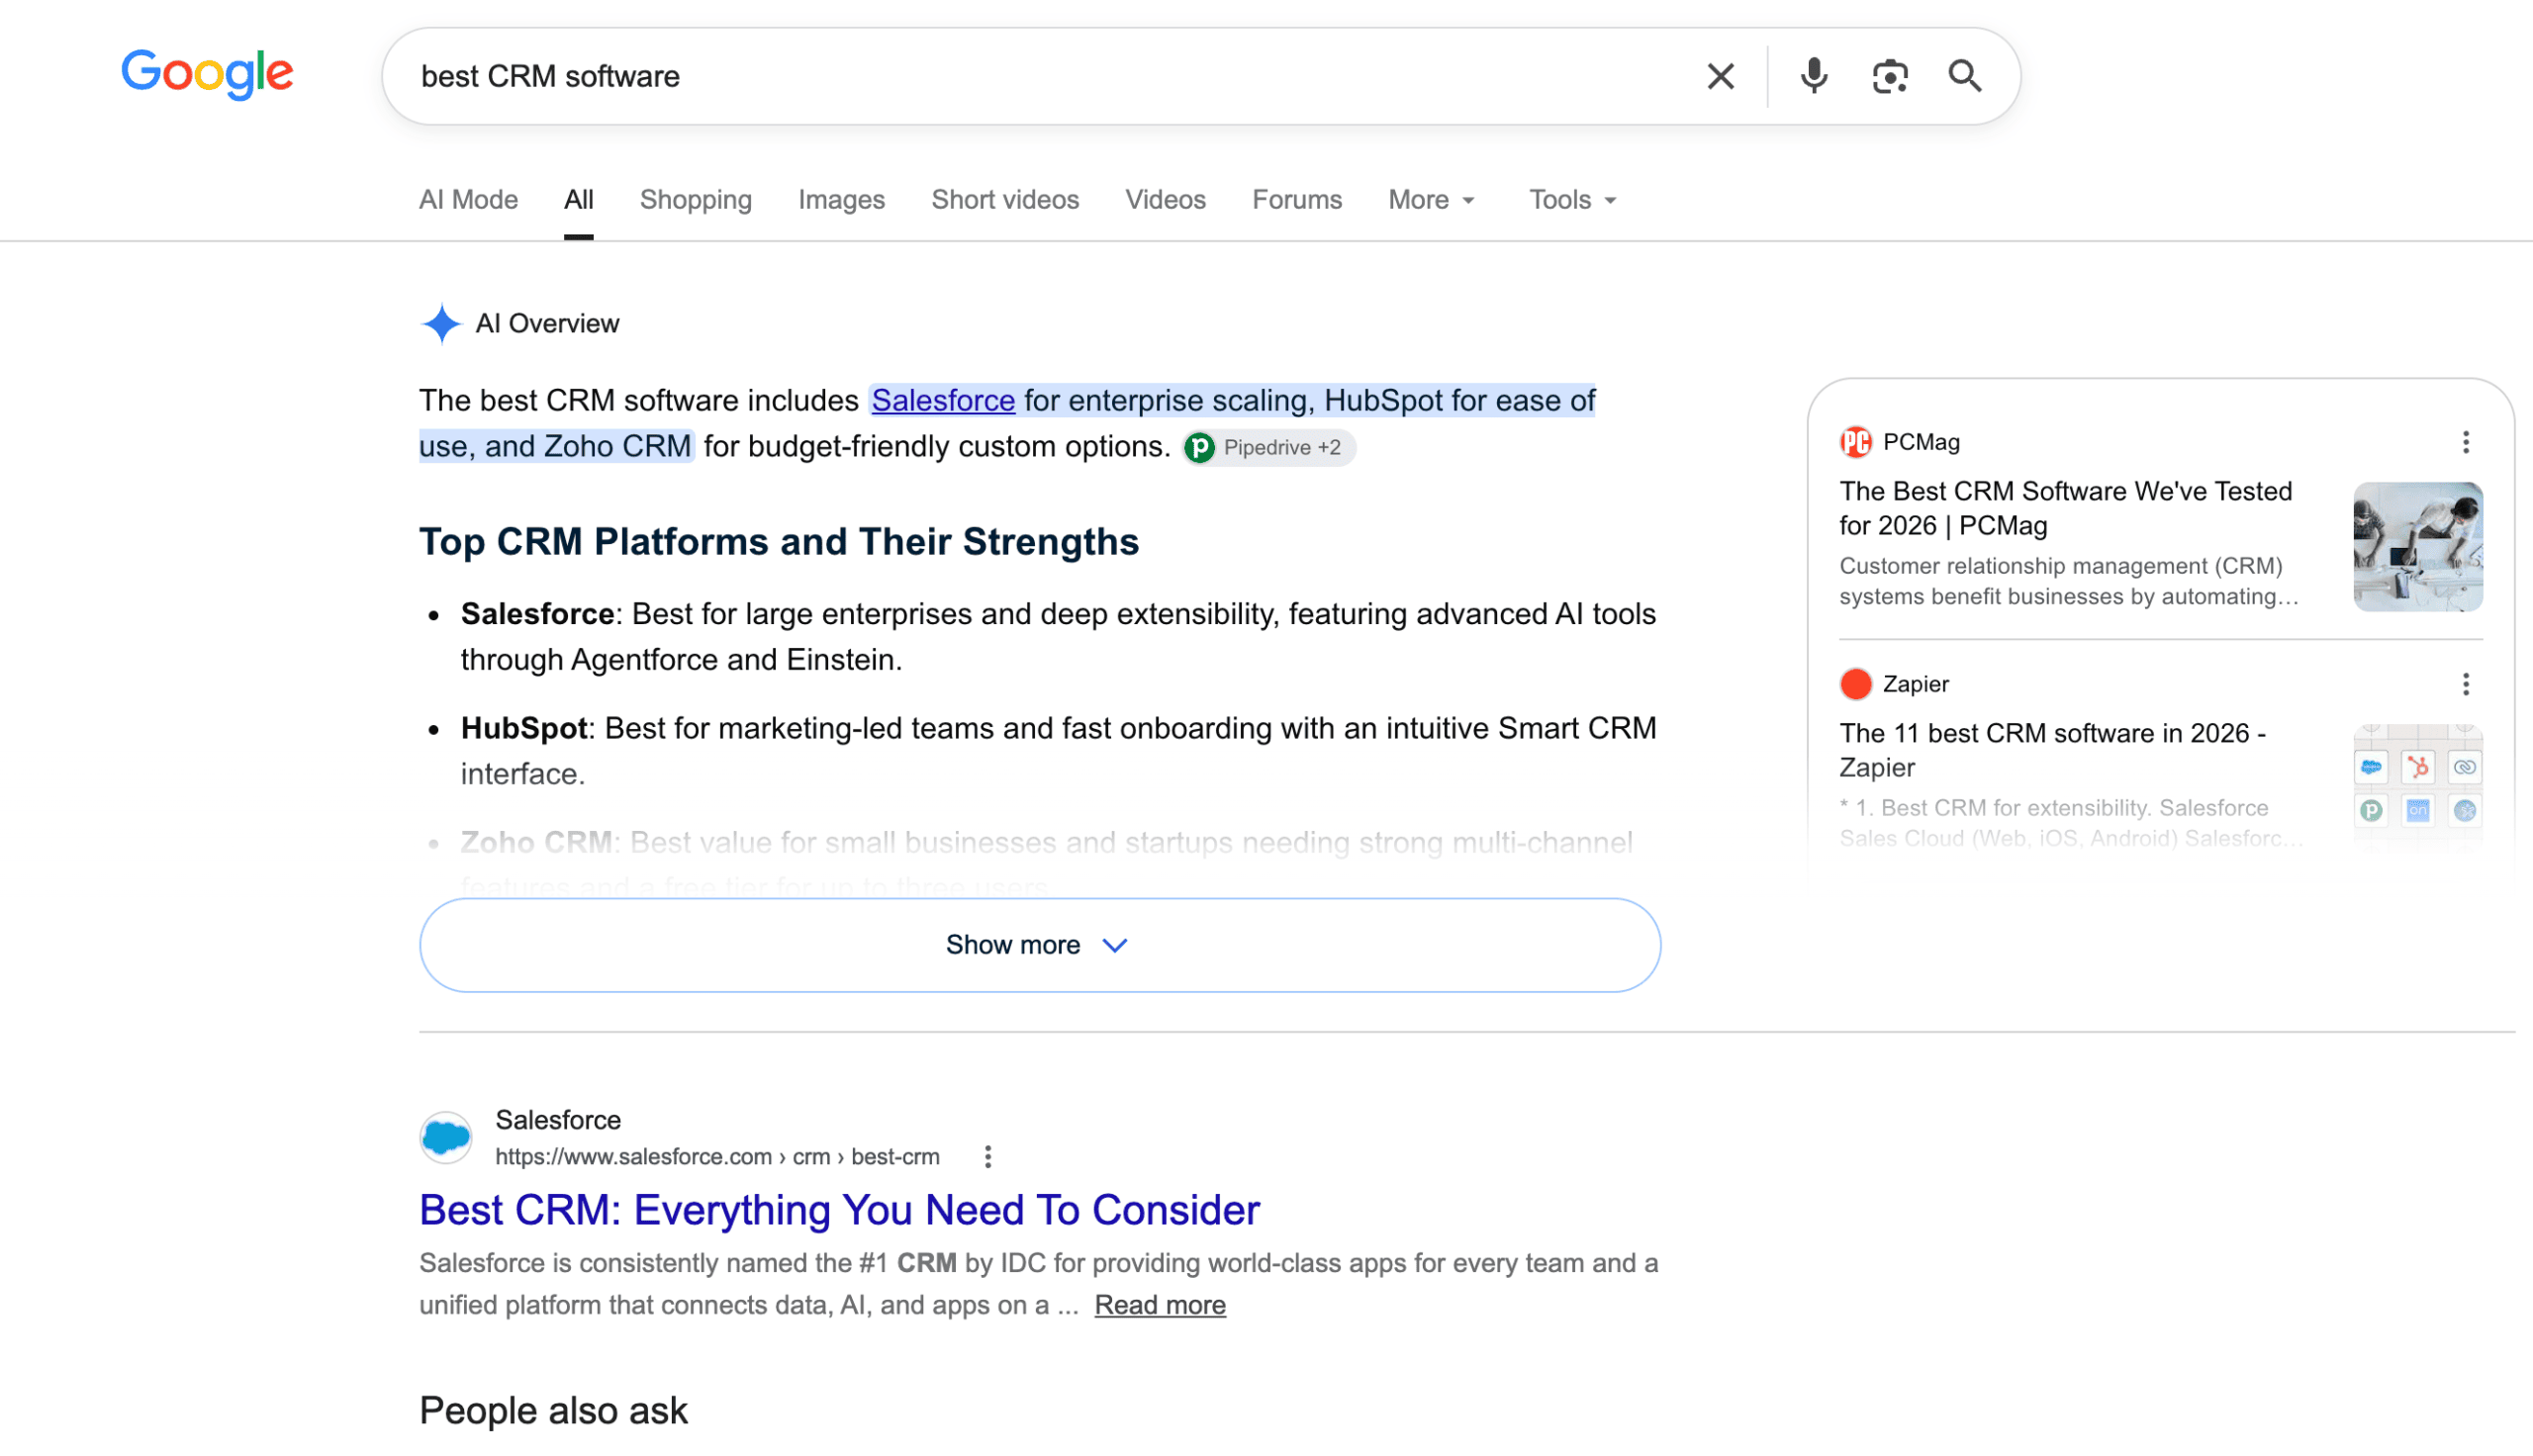Start voice search with the microphone icon
This screenshot has height=1456, width=2533.
coord(1813,76)
